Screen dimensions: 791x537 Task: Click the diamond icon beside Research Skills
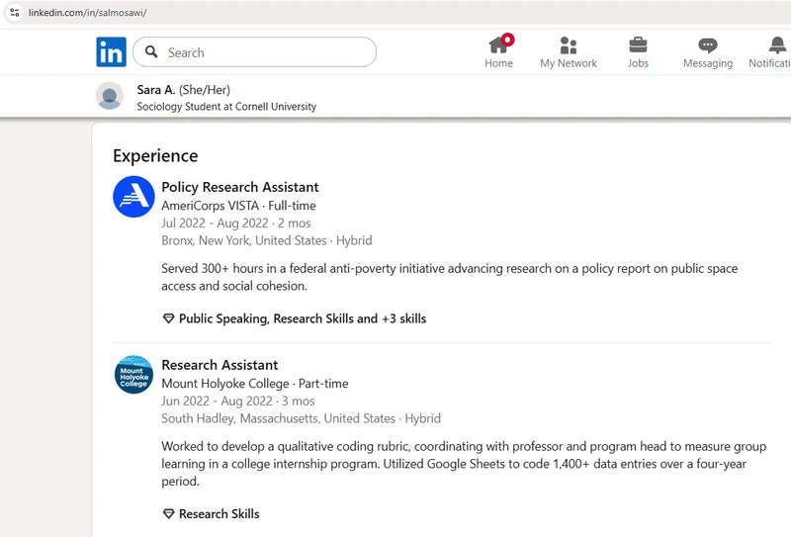click(168, 514)
